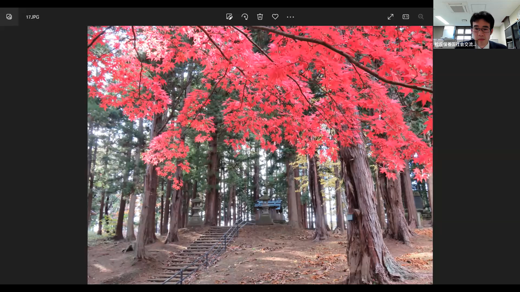Rotate the photo using the rotate icon

pos(245,17)
